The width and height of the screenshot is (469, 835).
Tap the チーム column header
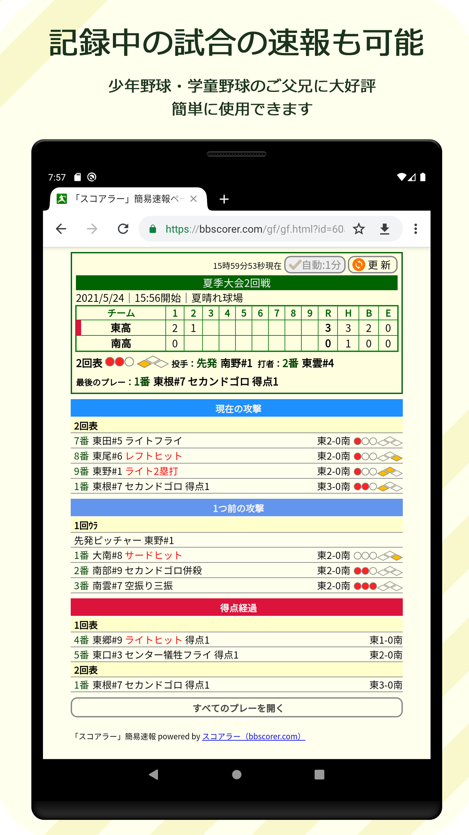(x=121, y=313)
